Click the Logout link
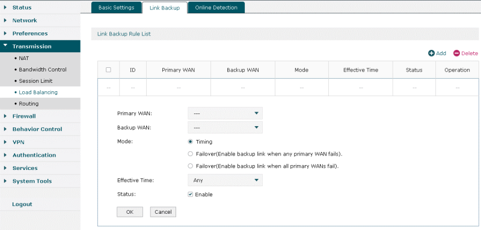 tap(22, 204)
